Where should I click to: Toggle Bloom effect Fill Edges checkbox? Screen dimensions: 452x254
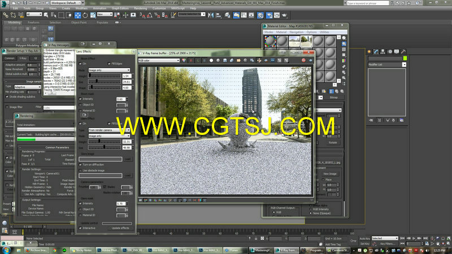(x=109, y=64)
